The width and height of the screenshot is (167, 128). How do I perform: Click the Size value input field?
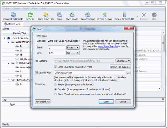tap(56, 53)
